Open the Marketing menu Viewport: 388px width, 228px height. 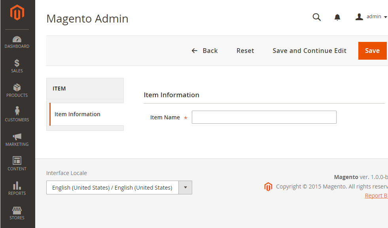click(x=17, y=139)
